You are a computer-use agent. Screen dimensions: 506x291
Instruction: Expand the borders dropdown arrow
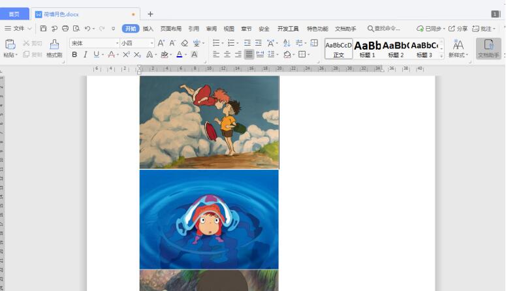[x=309, y=55]
